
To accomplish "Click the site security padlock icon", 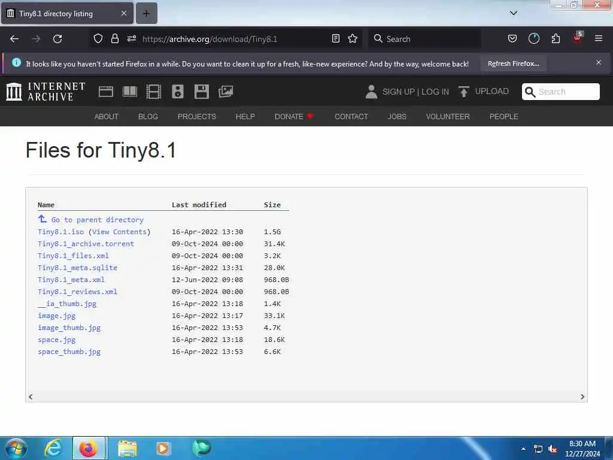I will tap(114, 38).
